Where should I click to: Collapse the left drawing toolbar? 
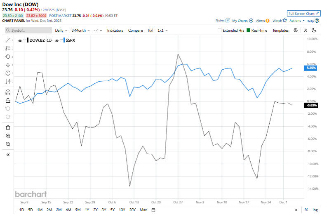(x=8, y=155)
